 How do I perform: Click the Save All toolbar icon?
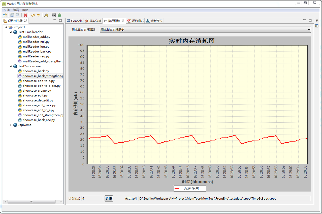(x=18, y=15)
